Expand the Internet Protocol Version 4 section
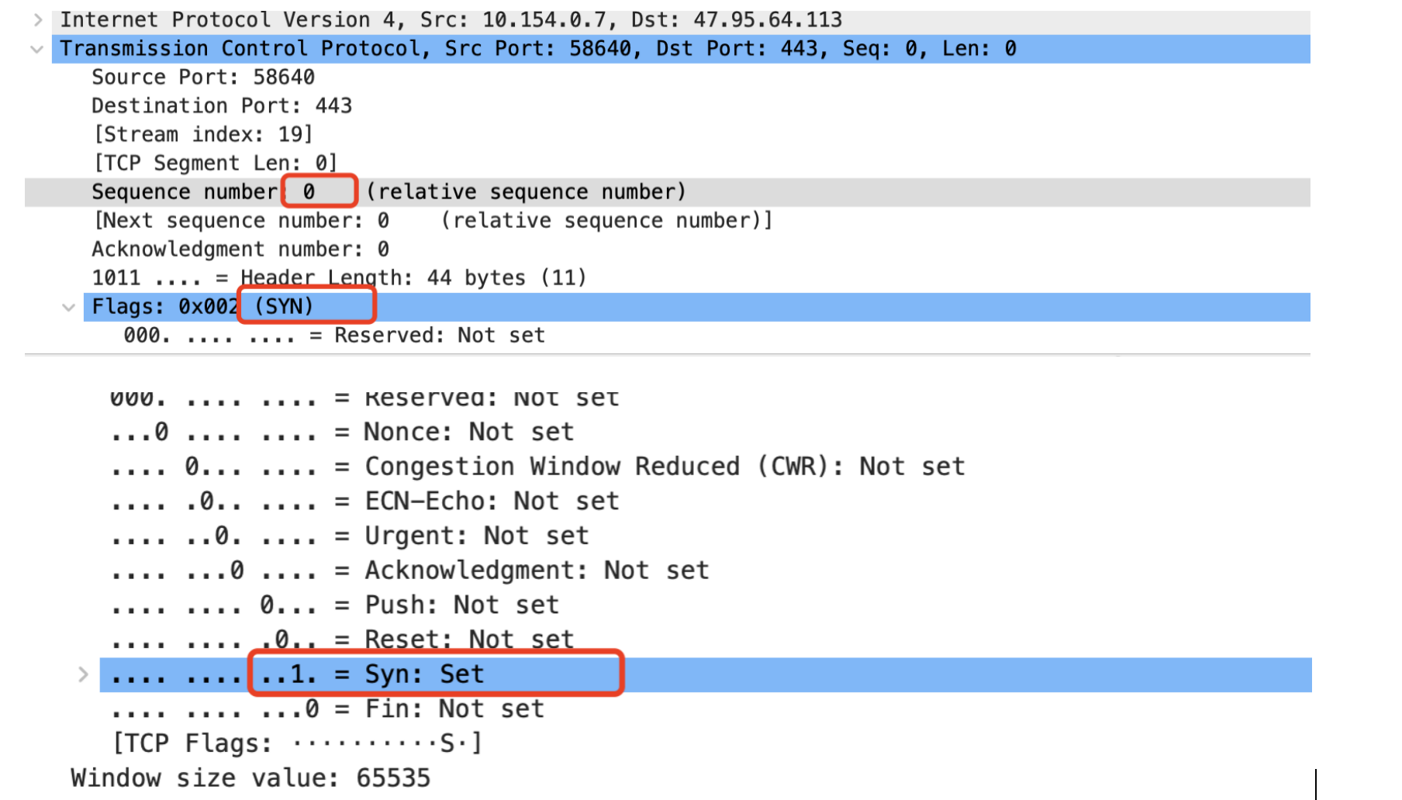This screenshot has height=800, width=1402. coord(37,20)
